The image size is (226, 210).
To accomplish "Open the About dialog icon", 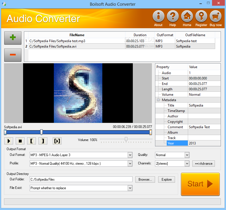I will point(158,16).
